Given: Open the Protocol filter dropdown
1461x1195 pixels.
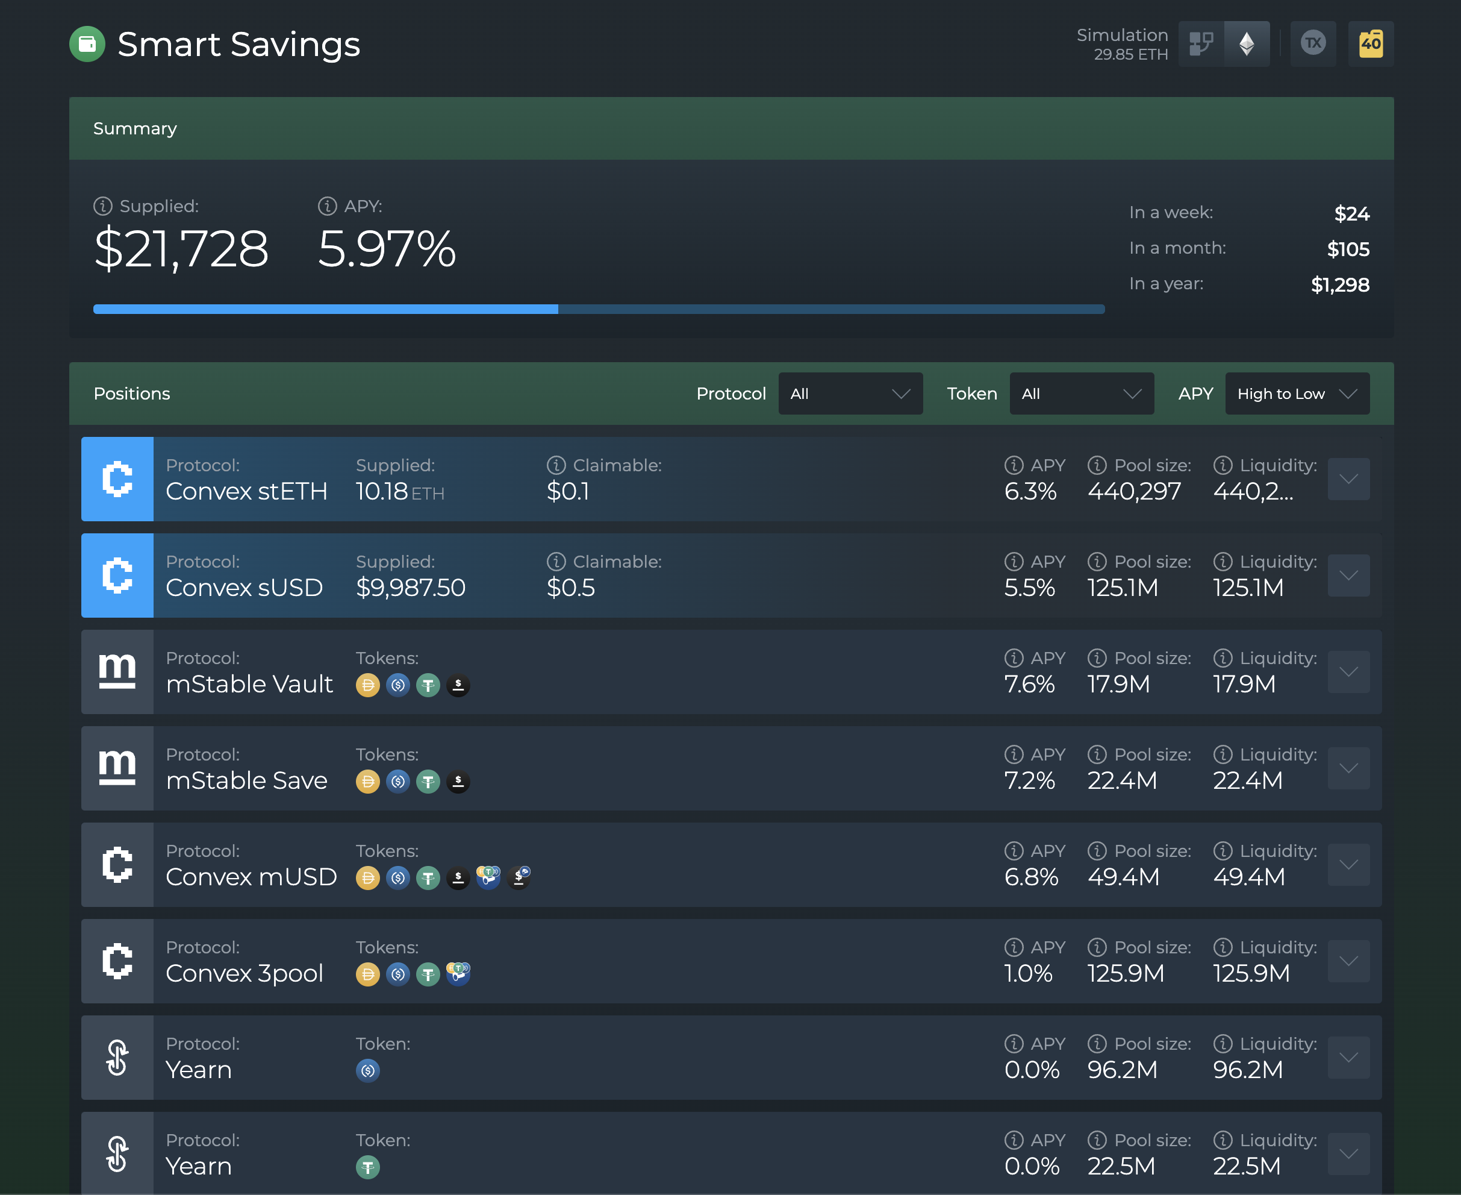Looking at the screenshot, I should 850,394.
